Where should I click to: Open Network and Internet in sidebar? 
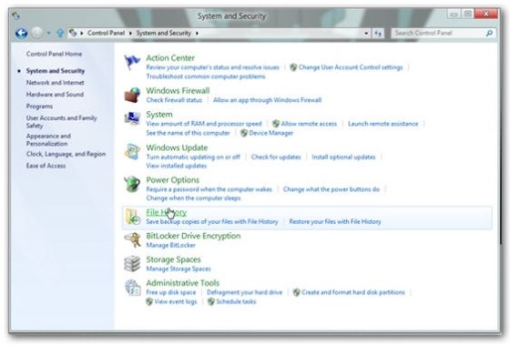click(x=55, y=83)
